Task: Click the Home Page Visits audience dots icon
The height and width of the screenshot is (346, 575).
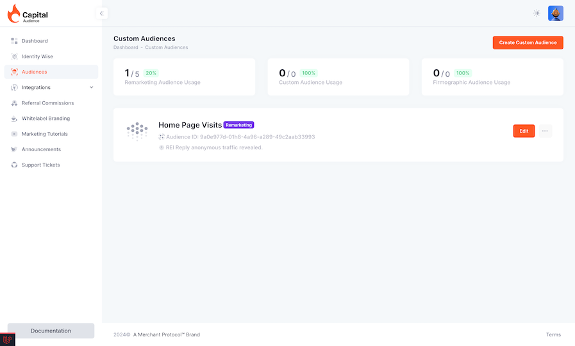Action: pos(137,131)
